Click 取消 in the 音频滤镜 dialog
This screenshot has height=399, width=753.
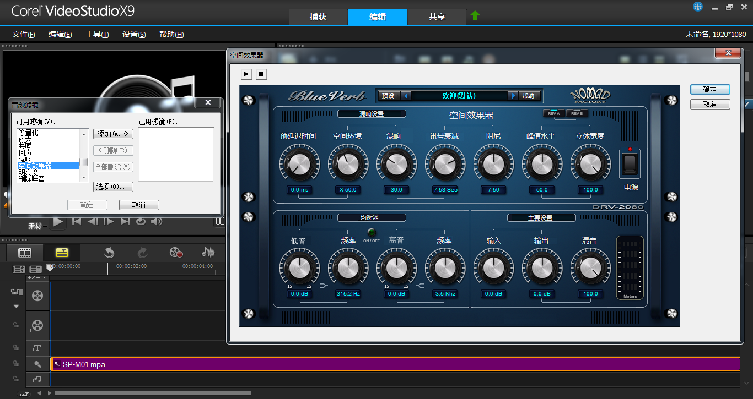[139, 205]
